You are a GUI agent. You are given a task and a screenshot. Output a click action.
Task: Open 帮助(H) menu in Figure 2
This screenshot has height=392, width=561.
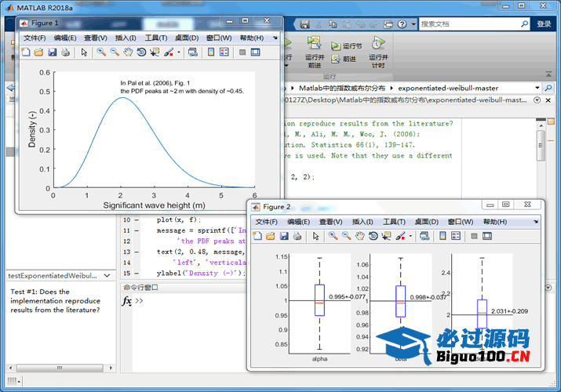coord(495,222)
